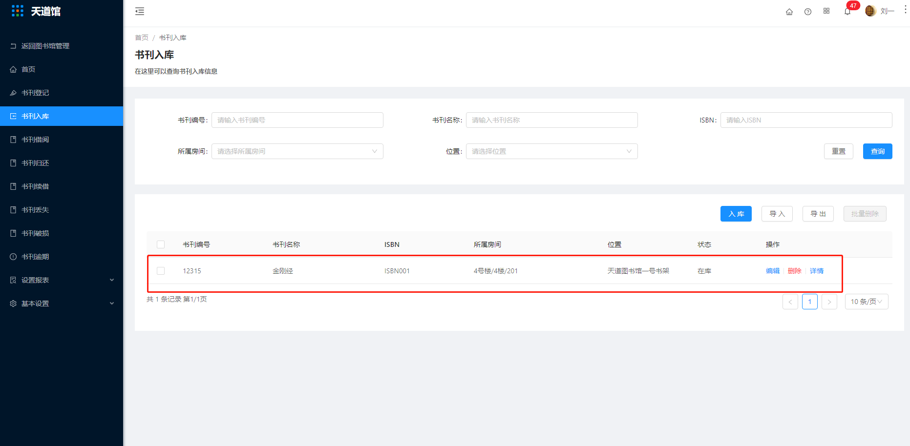Viewport: 910px width, 446px height.
Task: Check the row checkbox for 12315
Action: pyautogui.click(x=161, y=271)
